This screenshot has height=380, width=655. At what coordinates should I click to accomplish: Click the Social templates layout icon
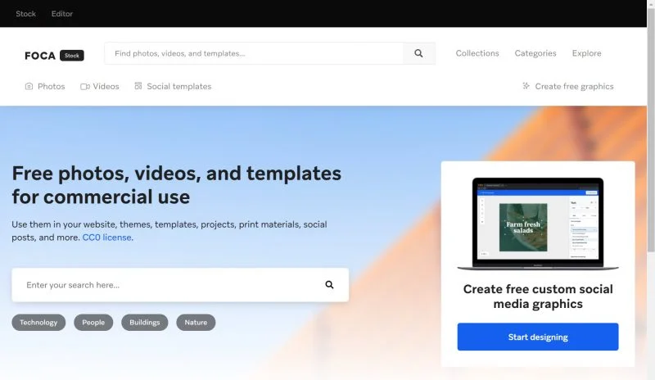(138, 86)
